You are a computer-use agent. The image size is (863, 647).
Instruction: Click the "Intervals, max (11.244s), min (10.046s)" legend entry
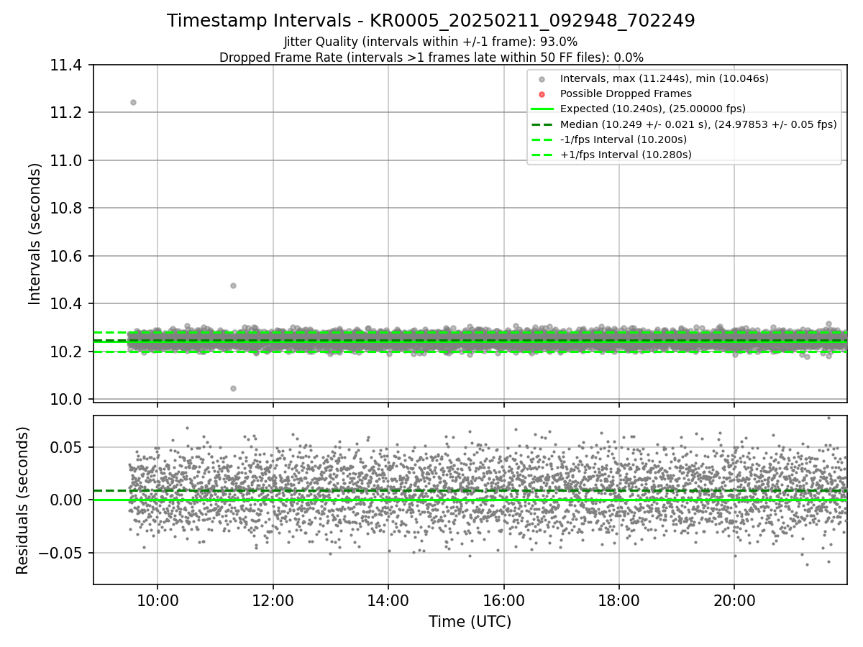click(665, 78)
